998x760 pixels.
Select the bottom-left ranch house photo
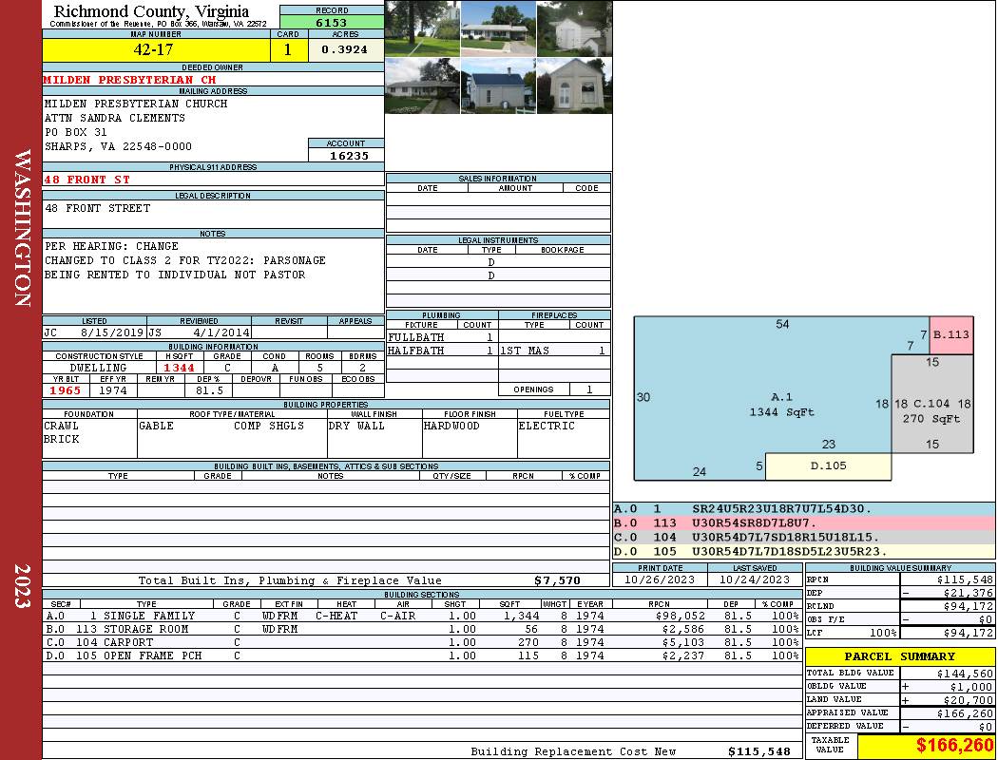[x=422, y=85]
